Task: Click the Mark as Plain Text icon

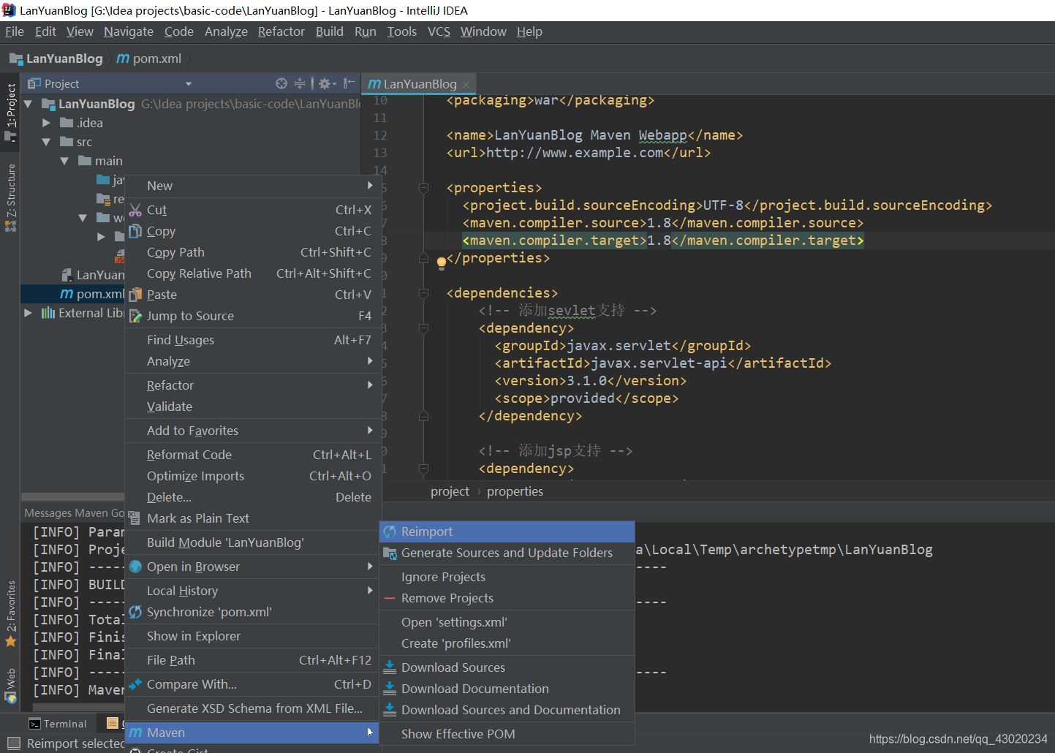Action: tap(135, 518)
